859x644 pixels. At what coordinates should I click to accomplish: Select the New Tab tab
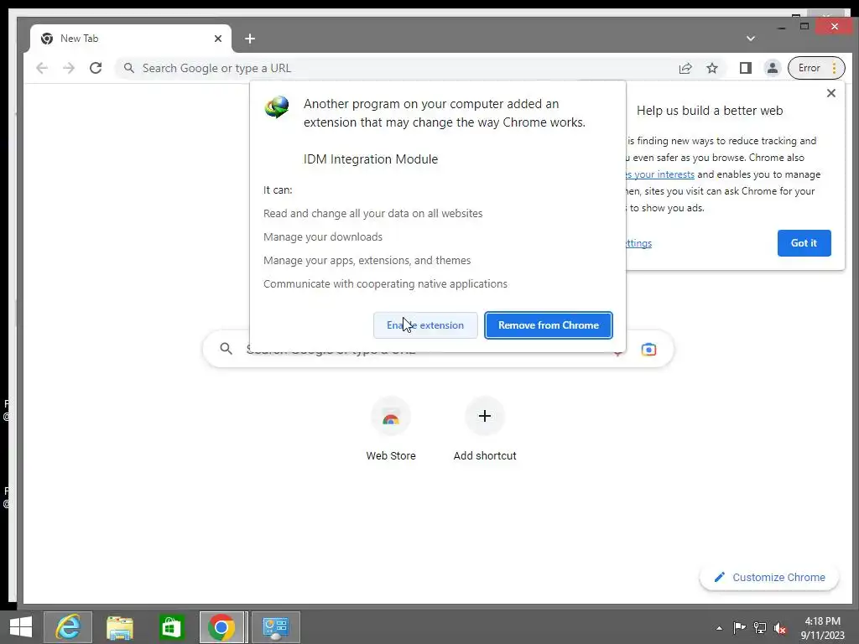pos(131,39)
